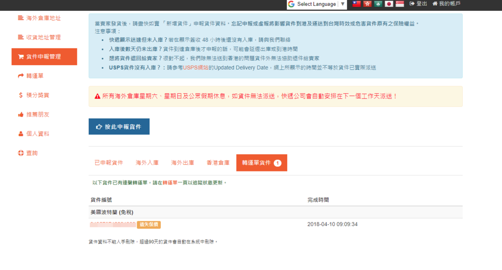Screen dimensions: 502x270
Task: Click the Taiwan flag icon
Action: (x=356, y=4)
